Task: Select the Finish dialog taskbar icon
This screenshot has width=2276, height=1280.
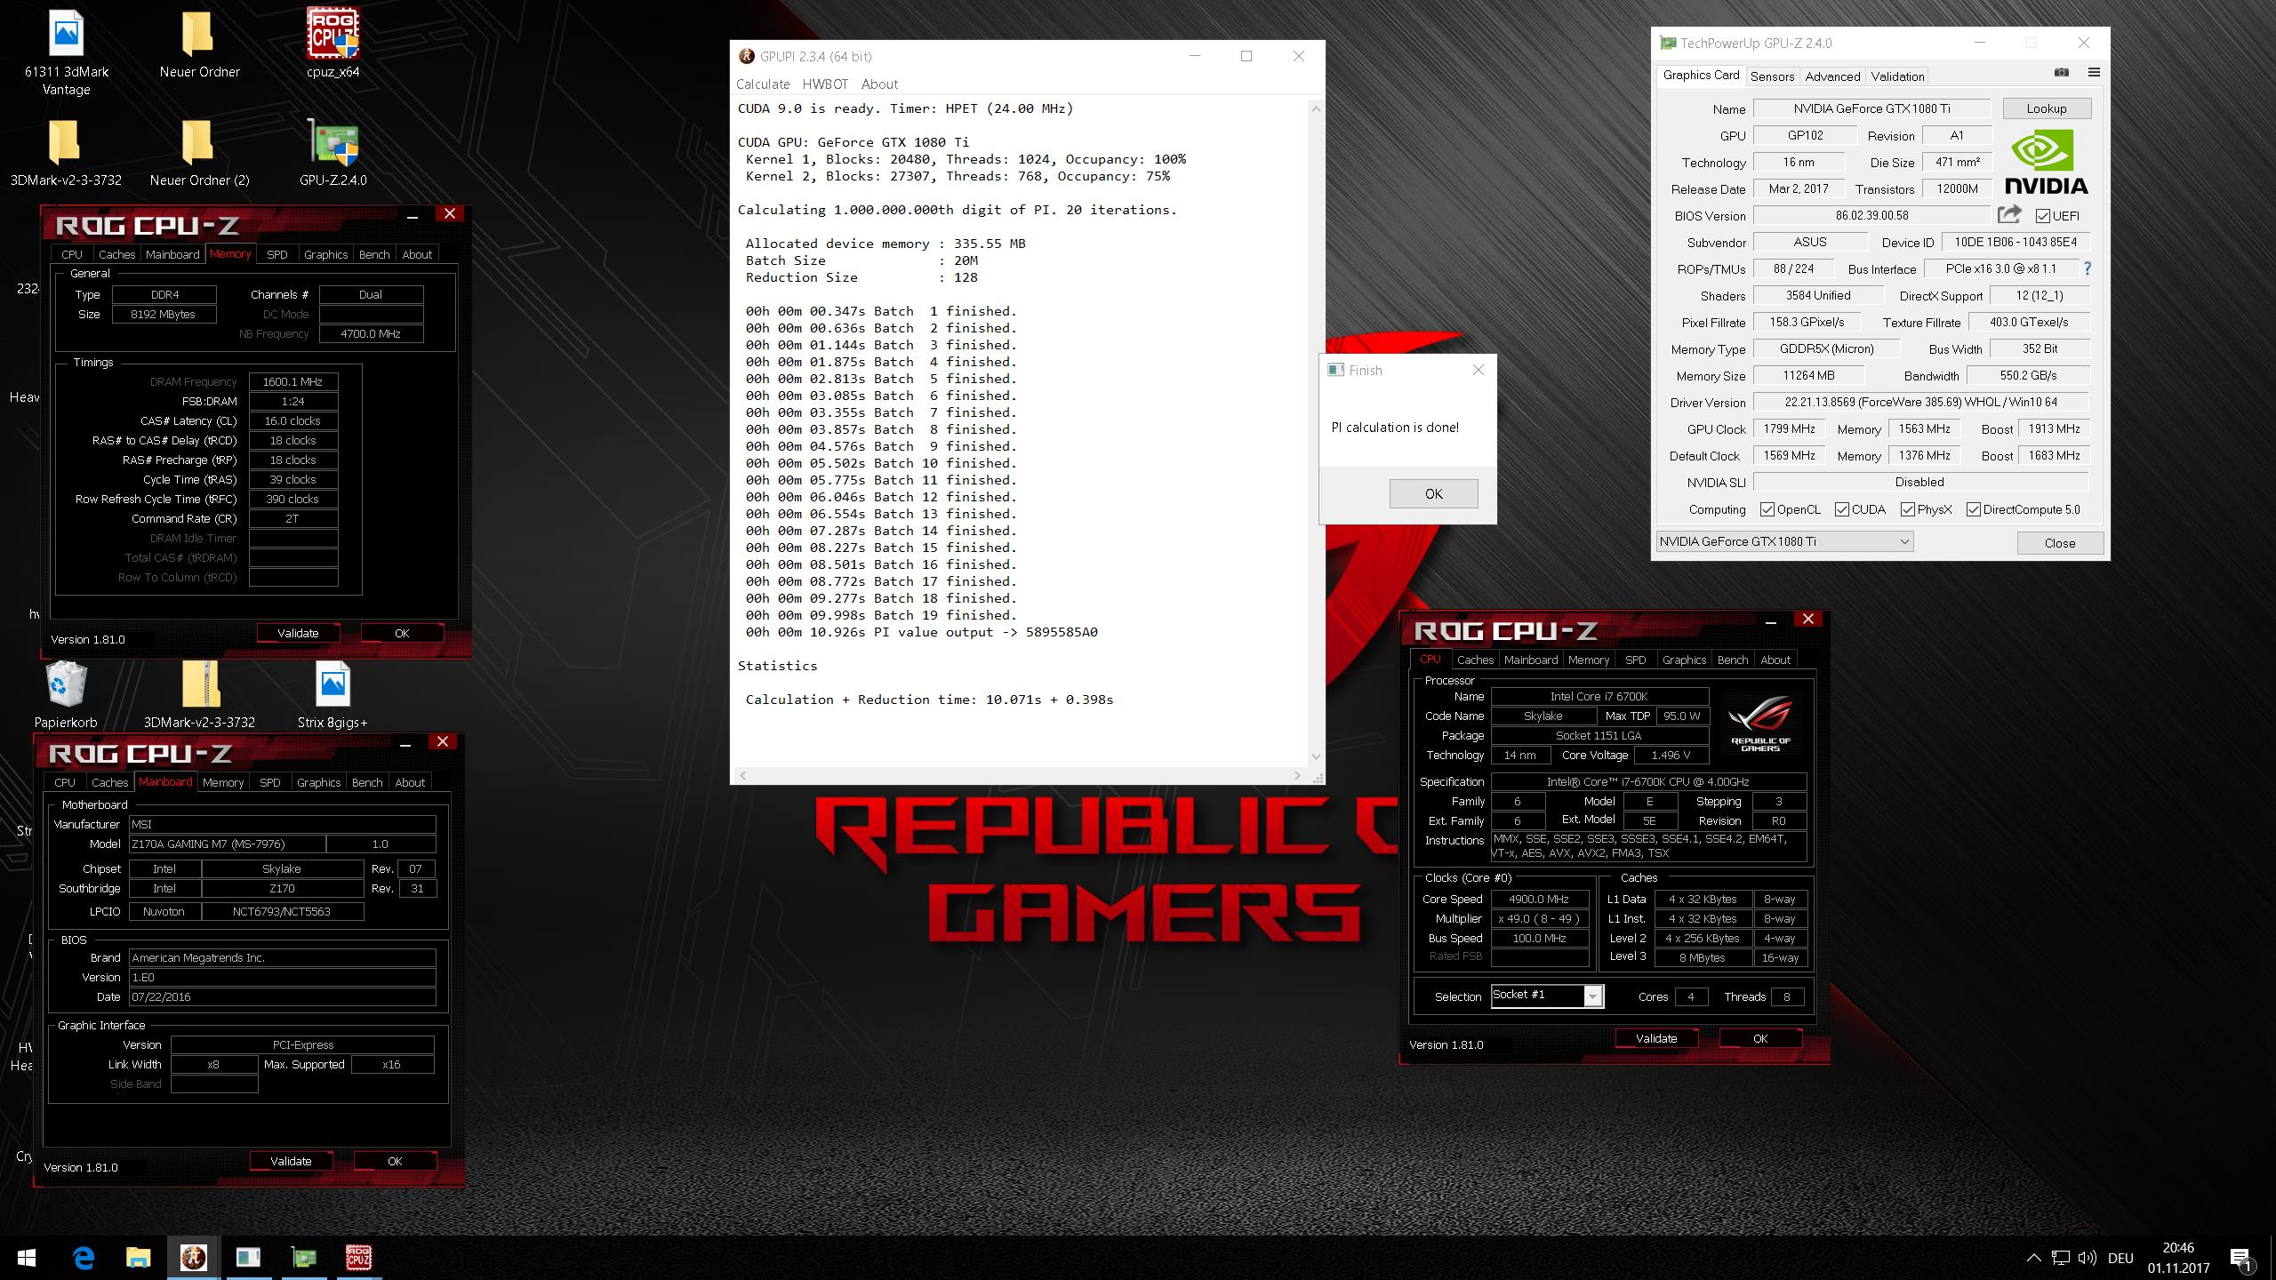Action: point(248,1258)
